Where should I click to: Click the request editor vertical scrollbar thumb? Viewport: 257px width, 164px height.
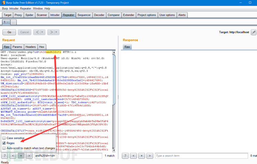(114, 80)
